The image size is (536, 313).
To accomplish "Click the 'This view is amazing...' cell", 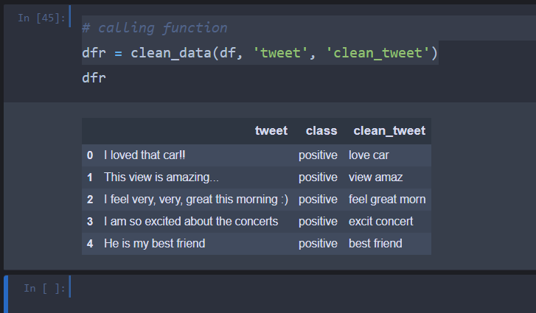I will coord(161,177).
